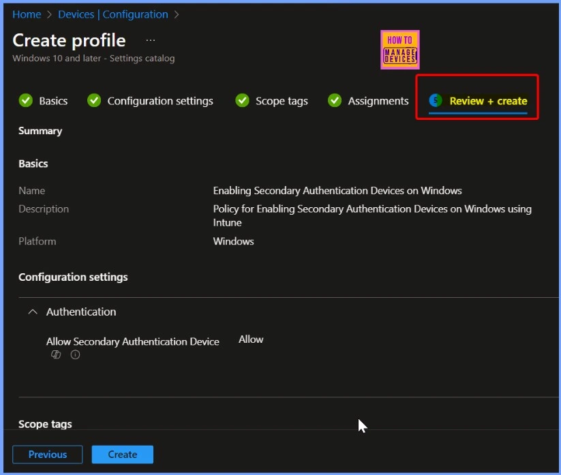Click the blue step 5 circle icon
Viewport: 561px width, 475px height.
pyautogui.click(x=436, y=101)
